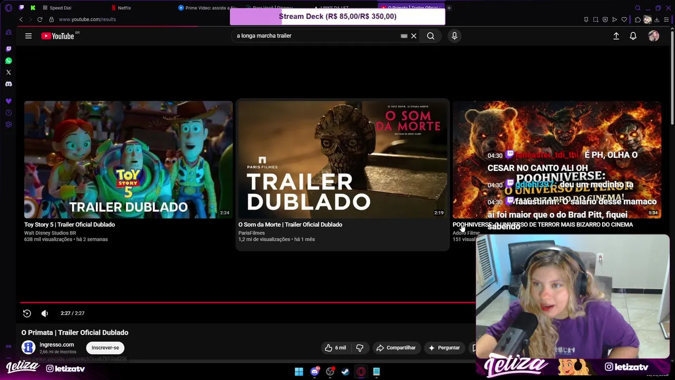Open the Windows Start button
Viewport: 675px width, 380px height.
tap(299, 372)
